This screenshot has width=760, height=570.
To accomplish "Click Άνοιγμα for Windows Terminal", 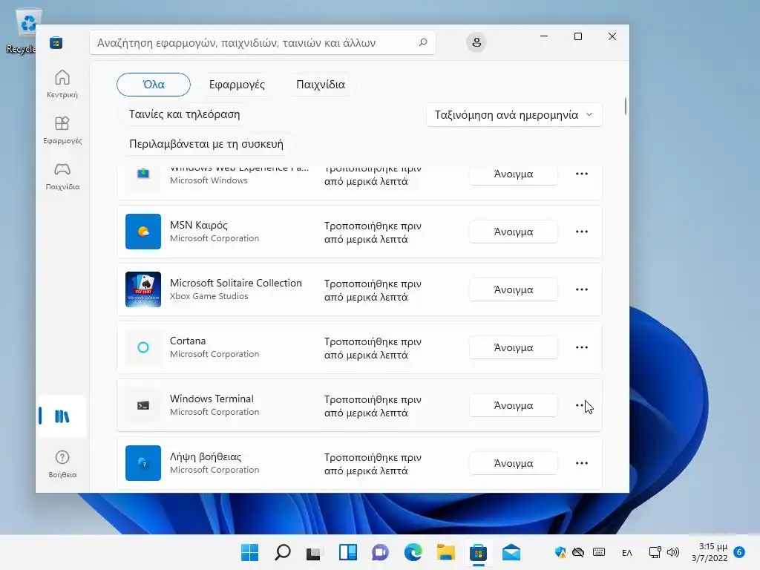I will point(514,405).
